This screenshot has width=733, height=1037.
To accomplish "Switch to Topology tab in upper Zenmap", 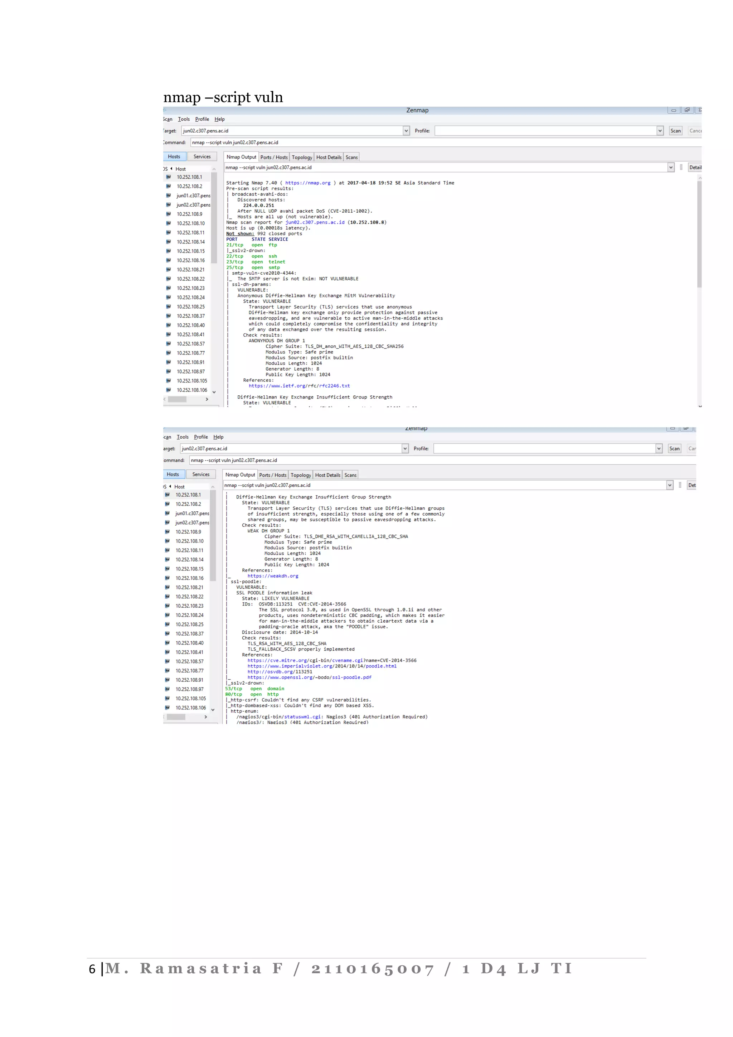I will (x=301, y=157).
